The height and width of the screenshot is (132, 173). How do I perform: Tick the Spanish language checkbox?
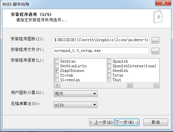[x=109, y=61]
